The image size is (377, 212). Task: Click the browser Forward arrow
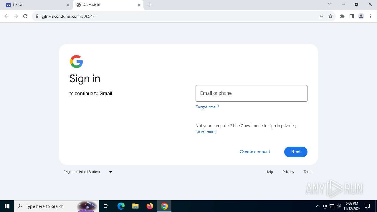pos(16,16)
